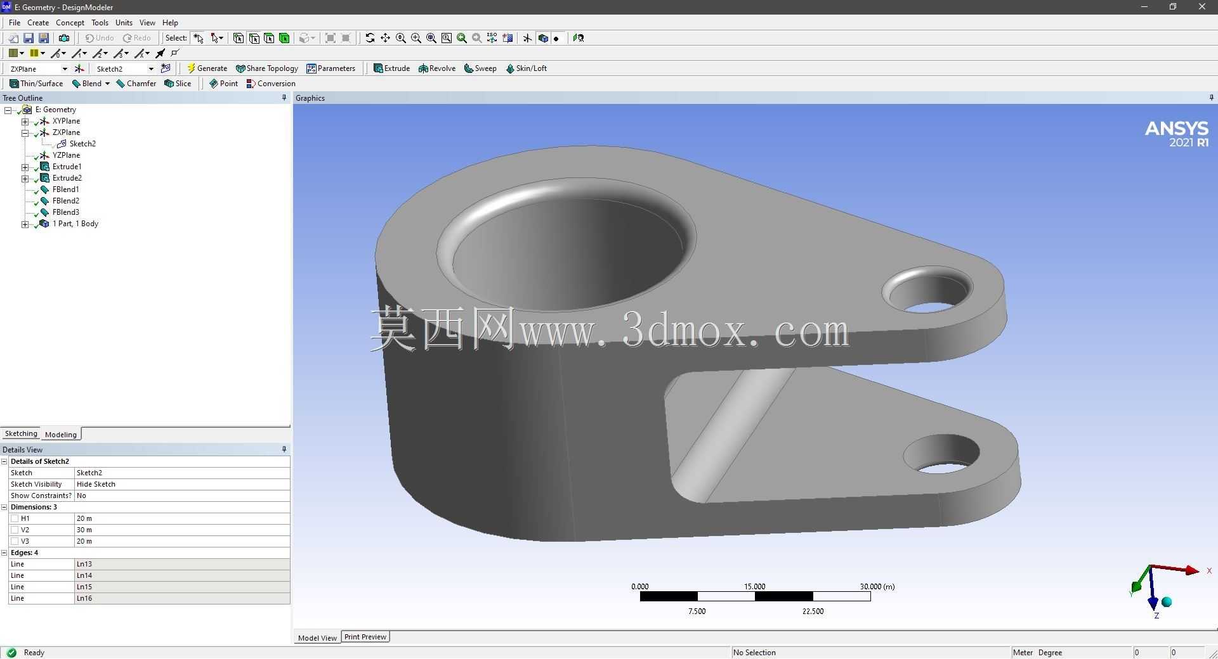Click the Share Topology button
The image size is (1218, 659).
[x=266, y=68]
